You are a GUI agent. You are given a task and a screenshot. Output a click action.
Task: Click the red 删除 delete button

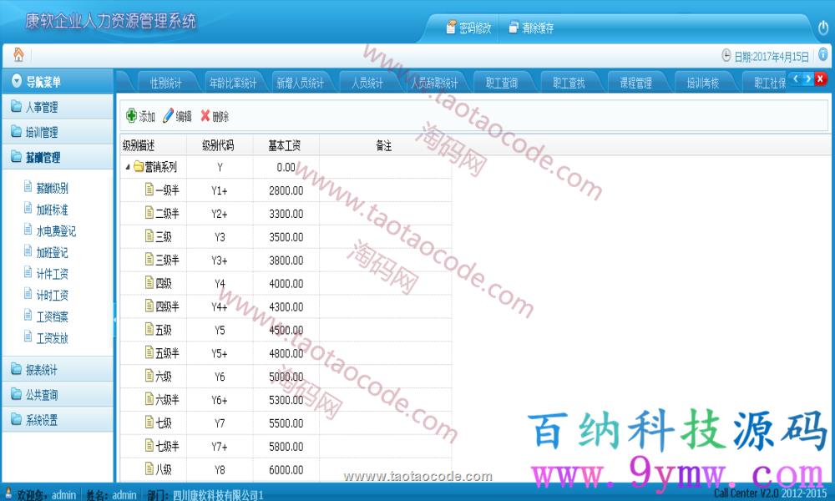215,116
